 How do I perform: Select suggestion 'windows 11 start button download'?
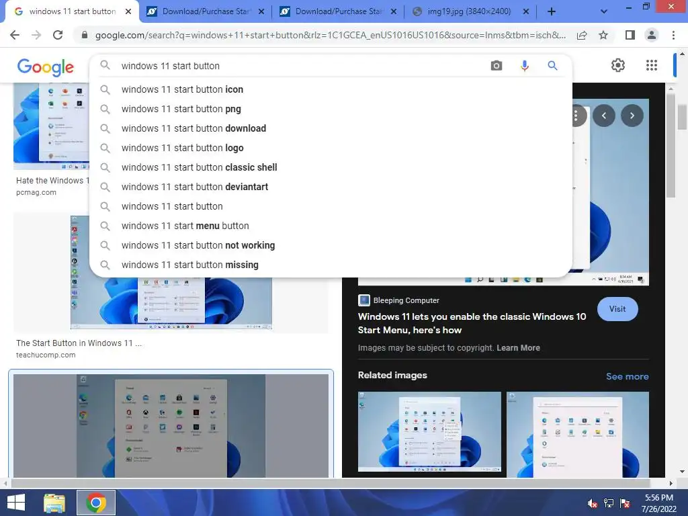pos(331,128)
